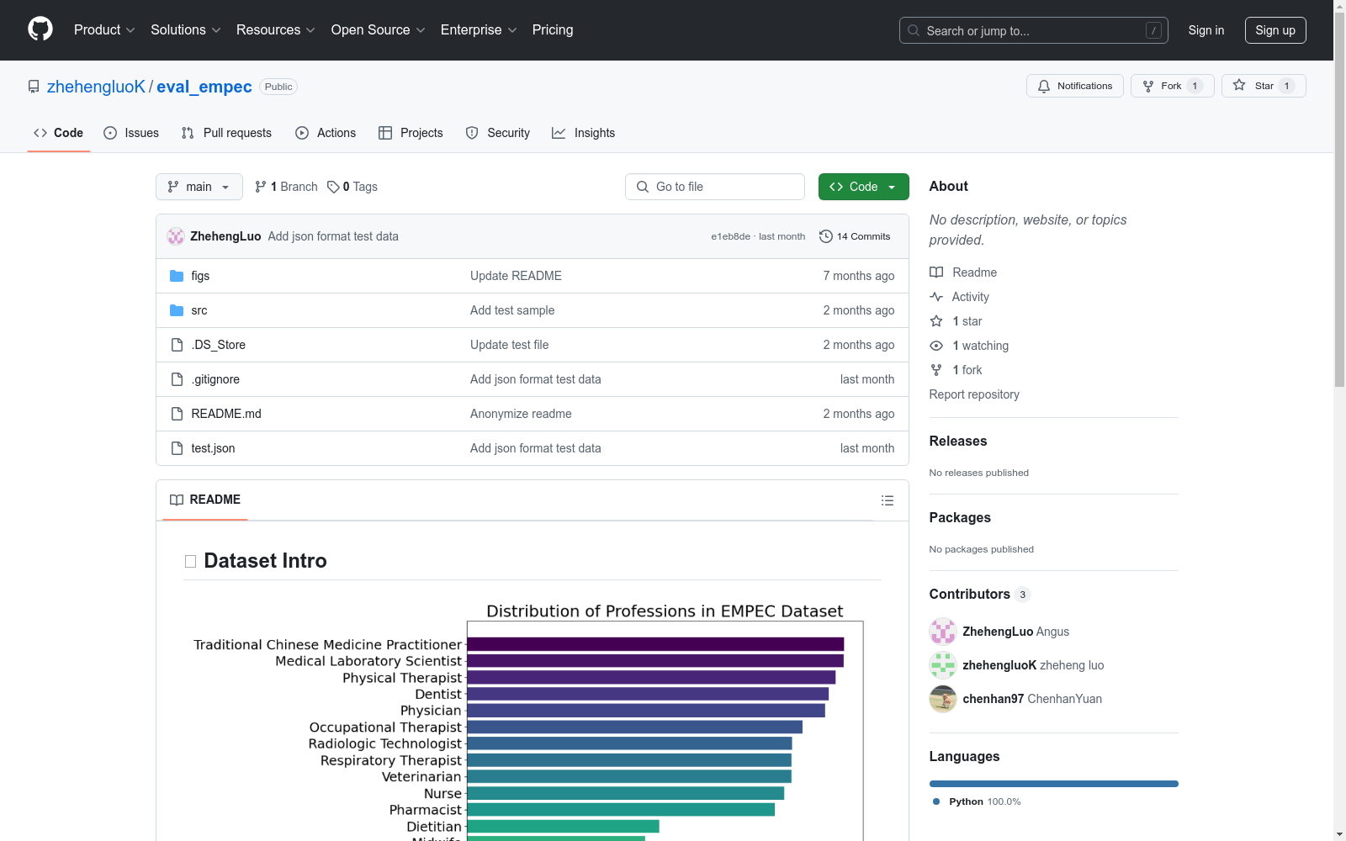Open the zhehengluoK owner profile link
The height and width of the screenshot is (841, 1346).
[x=96, y=87]
